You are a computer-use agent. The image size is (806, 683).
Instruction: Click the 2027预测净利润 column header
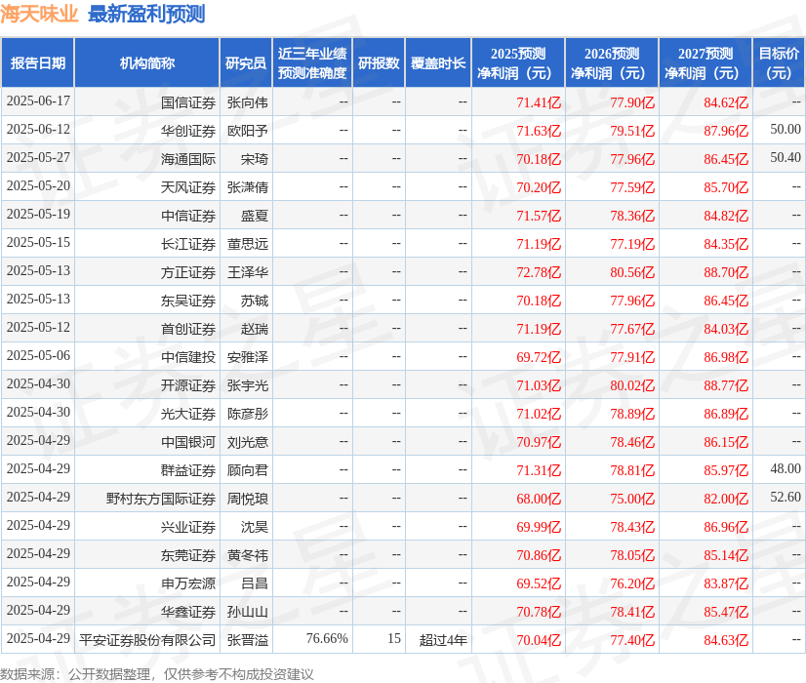pos(705,62)
